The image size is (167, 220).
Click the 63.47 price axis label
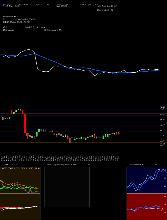point(162,125)
